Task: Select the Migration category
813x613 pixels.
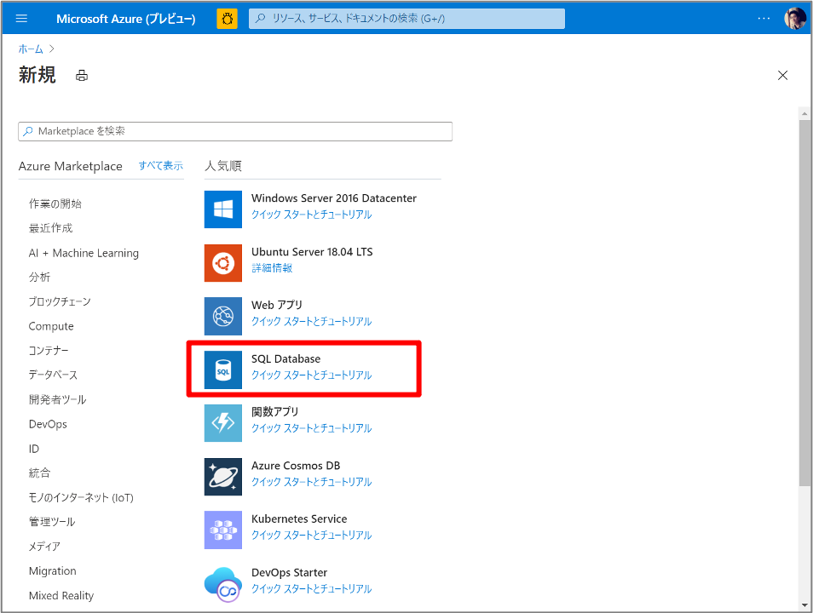Action: pos(52,571)
